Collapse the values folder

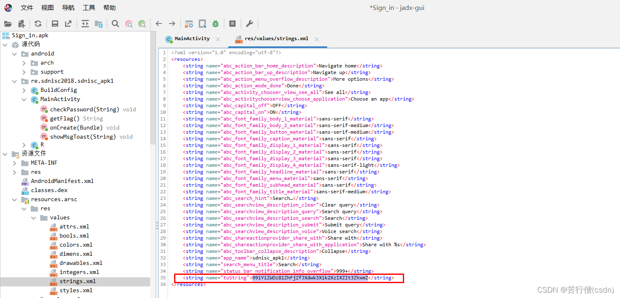33,217
